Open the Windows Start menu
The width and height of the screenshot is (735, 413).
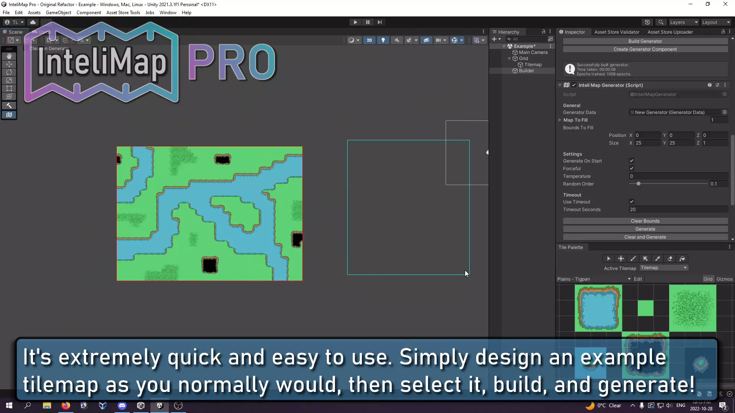click(x=9, y=406)
